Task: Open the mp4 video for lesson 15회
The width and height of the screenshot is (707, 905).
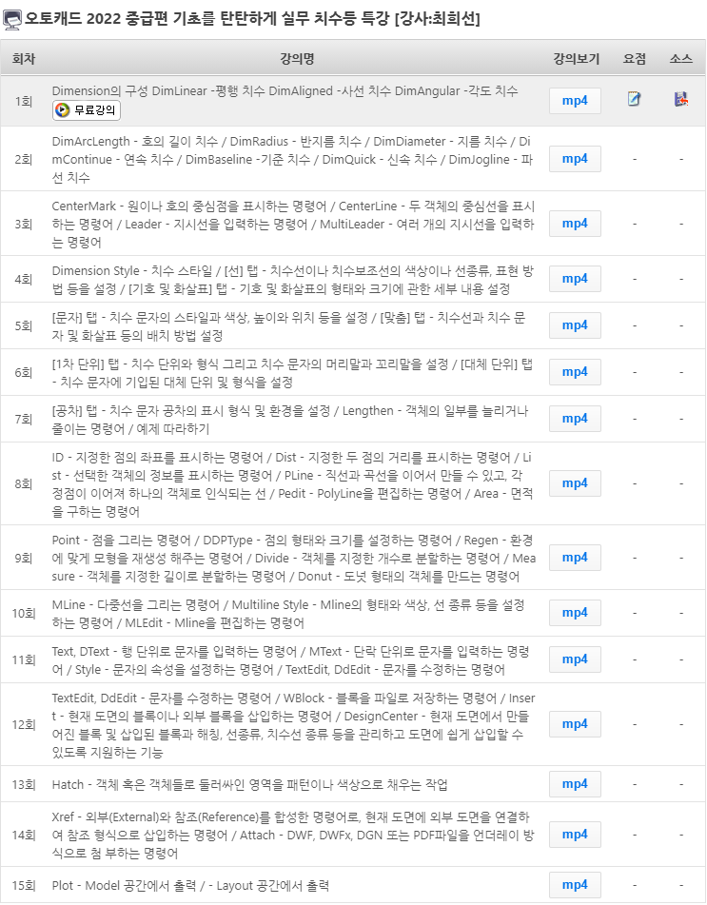Action: tap(575, 885)
